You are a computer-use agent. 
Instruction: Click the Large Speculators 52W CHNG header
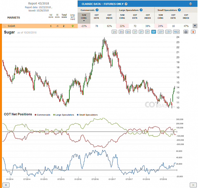(x=122, y=16)
